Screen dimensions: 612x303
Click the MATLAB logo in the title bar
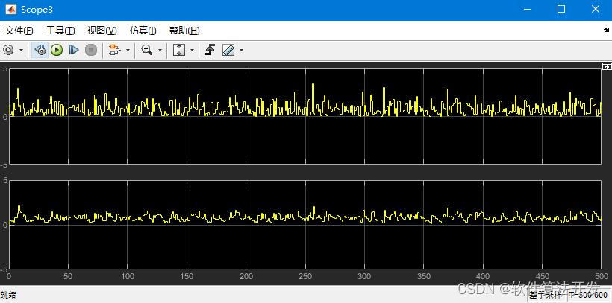click(x=10, y=10)
